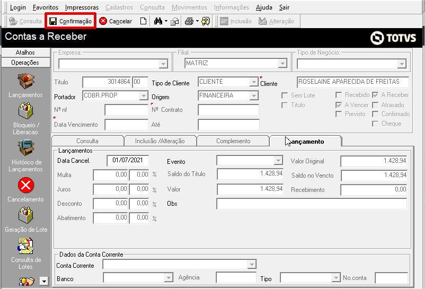Viewport: 425px width, 289px height.
Task: Open Histórico de Lançamentos sidebar icon
Action: click(26, 148)
